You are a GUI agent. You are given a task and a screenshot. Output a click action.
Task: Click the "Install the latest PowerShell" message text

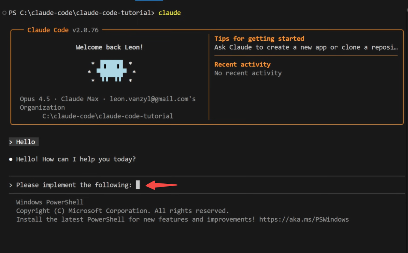[x=135, y=219]
